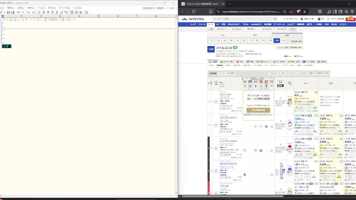The height and width of the screenshot is (200, 356).
Task: Expand メイクワンズデイ 予想印 selector dropdown
Action: (x=216, y=125)
